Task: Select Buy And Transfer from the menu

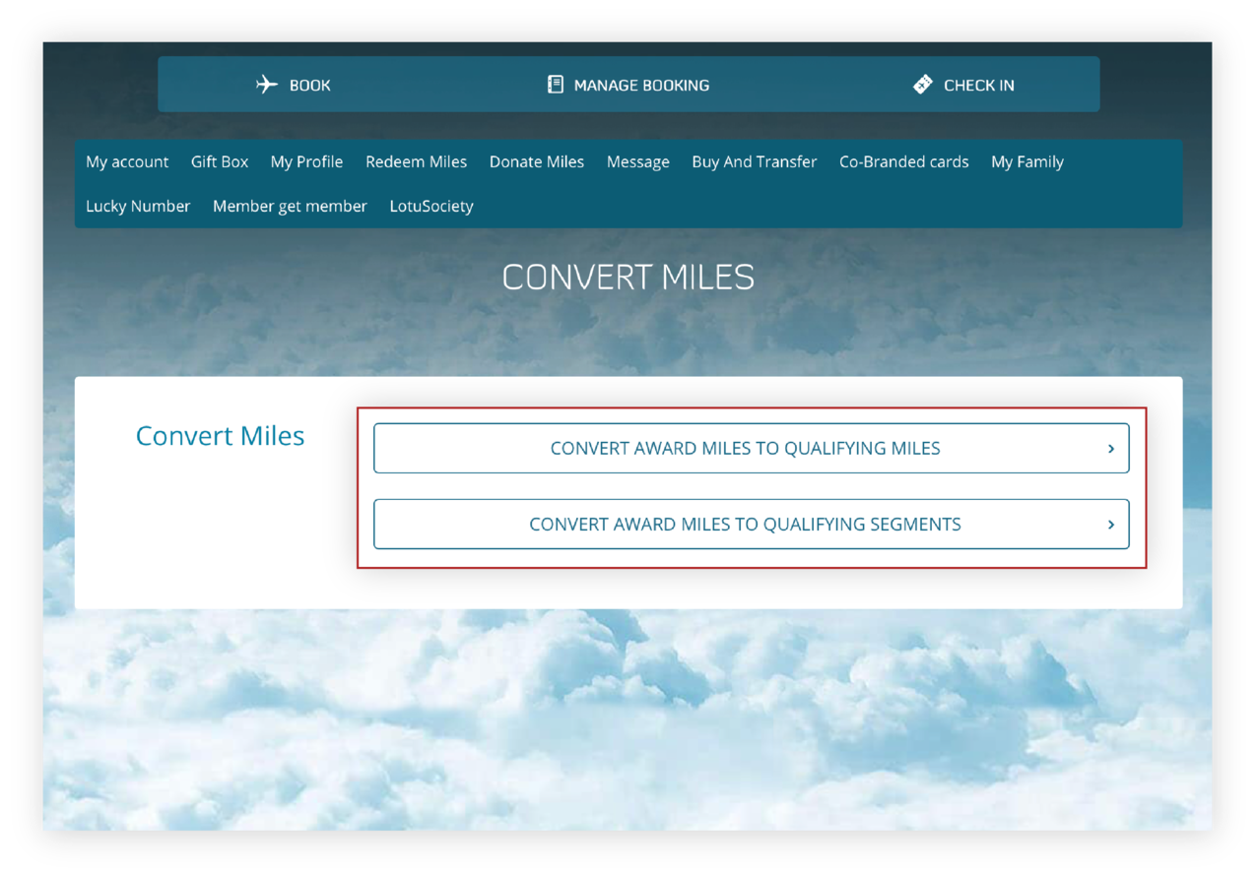Action: click(754, 161)
